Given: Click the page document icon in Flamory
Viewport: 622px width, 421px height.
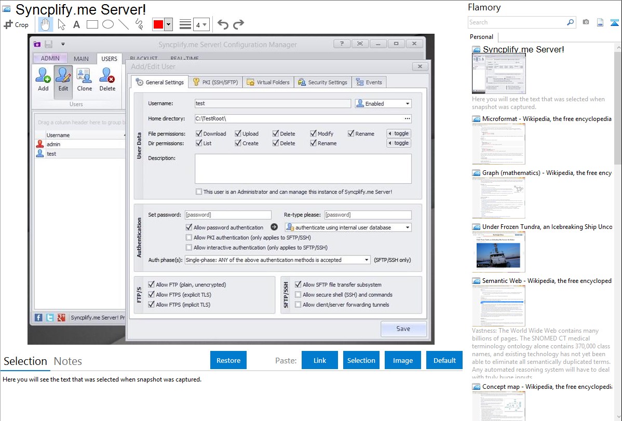Looking at the screenshot, I should [x=600, y=22].
